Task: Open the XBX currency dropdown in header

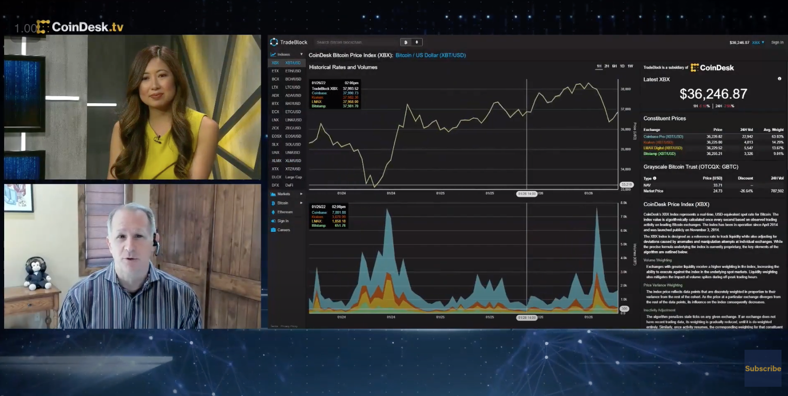Action: tap(758, 43)
